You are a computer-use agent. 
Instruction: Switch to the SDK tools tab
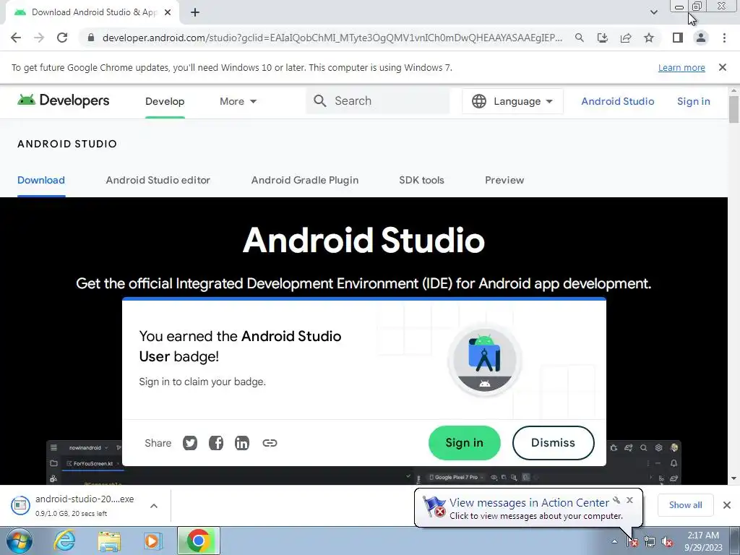coord(421,180)
